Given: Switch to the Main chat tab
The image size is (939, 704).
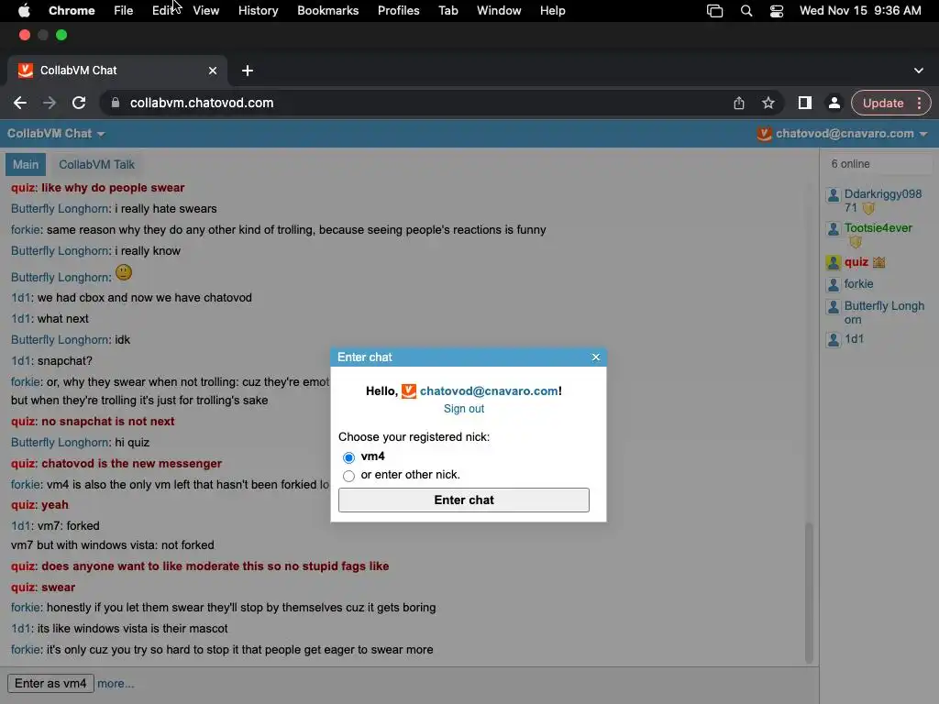Looking at the screenshot, I should [x=26, y=165].
